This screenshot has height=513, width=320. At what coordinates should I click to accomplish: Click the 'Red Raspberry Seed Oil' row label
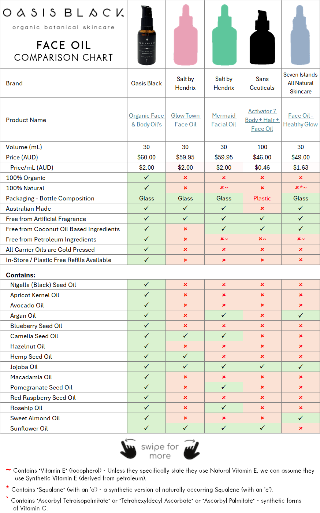tap(43, 398)
